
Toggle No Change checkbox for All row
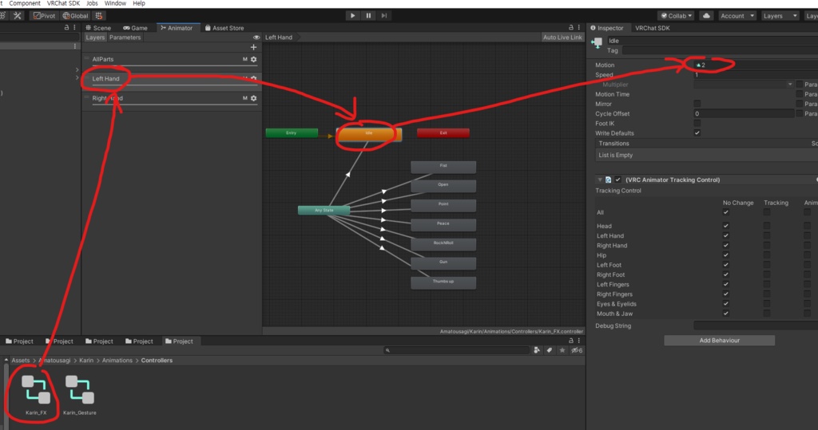725,212
